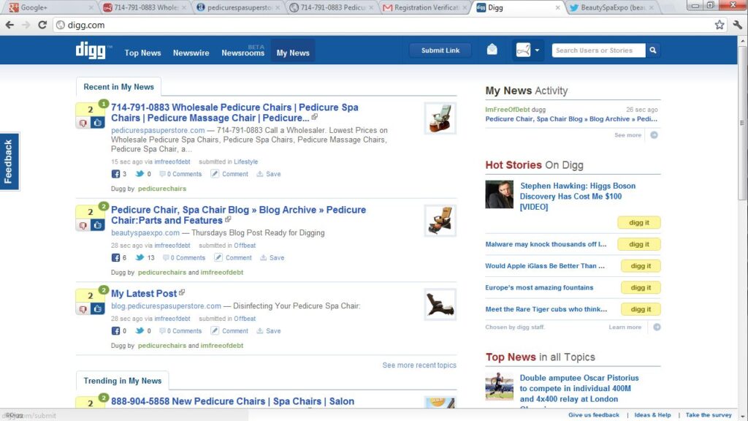Digg the Malware may knock thousands off story

(638, 244)
